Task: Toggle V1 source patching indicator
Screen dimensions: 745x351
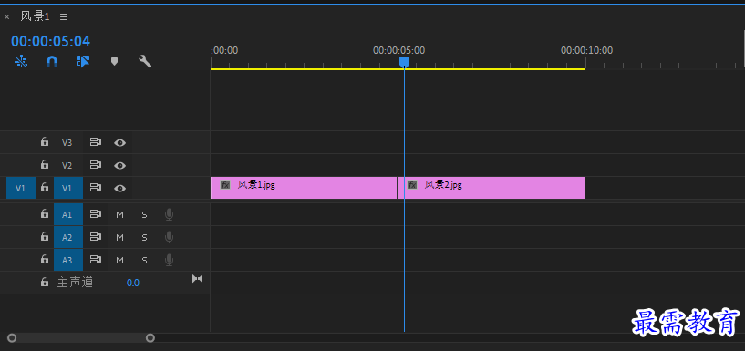Action: pyautogui.click(x=20, y=188)
